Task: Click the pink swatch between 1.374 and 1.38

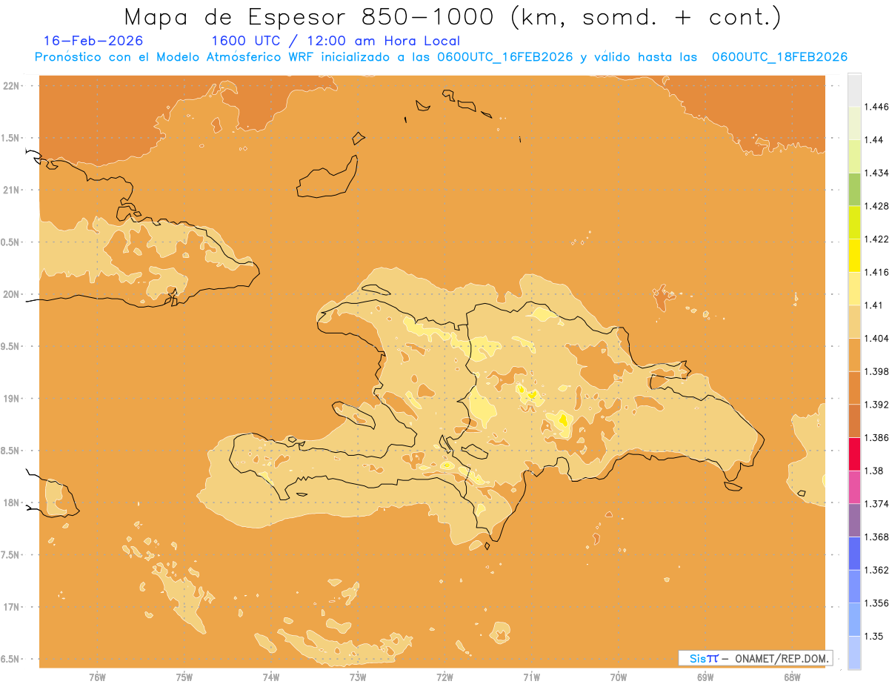Action: [854, 487]
